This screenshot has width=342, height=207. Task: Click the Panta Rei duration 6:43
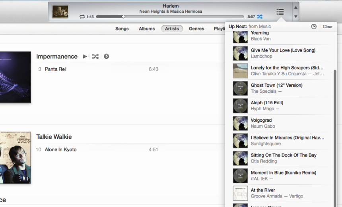coord(154,69)
